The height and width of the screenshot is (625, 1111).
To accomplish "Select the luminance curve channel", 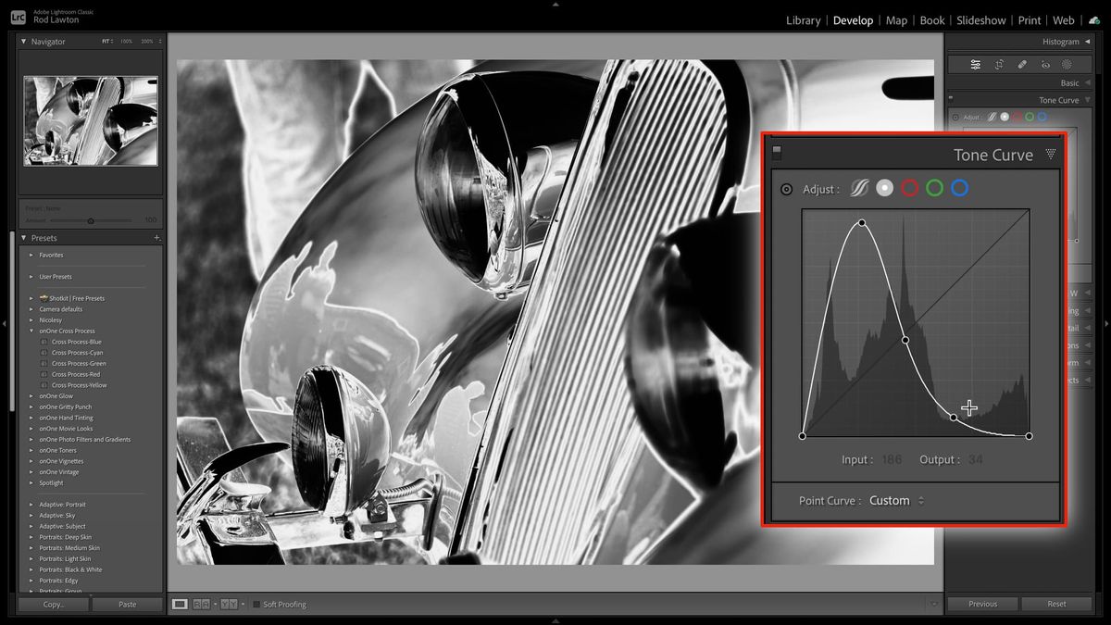I will [884, 187].
